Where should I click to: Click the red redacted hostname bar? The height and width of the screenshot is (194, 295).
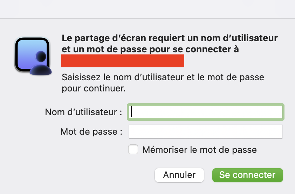(x=123, y=61)
